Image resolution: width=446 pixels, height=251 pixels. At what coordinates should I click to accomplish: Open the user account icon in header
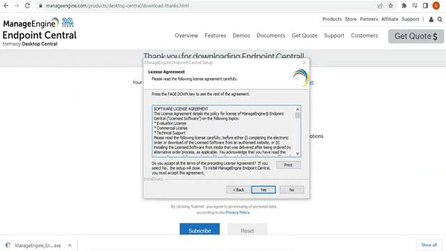pyautogui.click(x=431, y=20)
